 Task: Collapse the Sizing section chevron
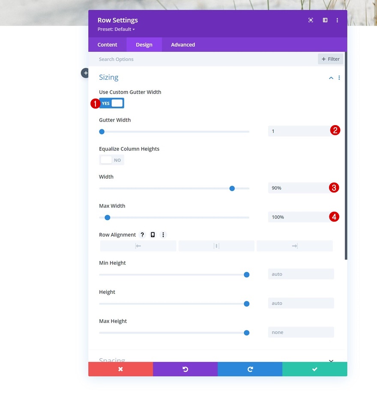pyautogui.click(x=331, y=78)
